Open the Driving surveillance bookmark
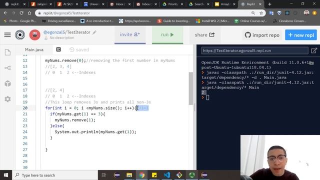320x180 pixels. [59, 21]
